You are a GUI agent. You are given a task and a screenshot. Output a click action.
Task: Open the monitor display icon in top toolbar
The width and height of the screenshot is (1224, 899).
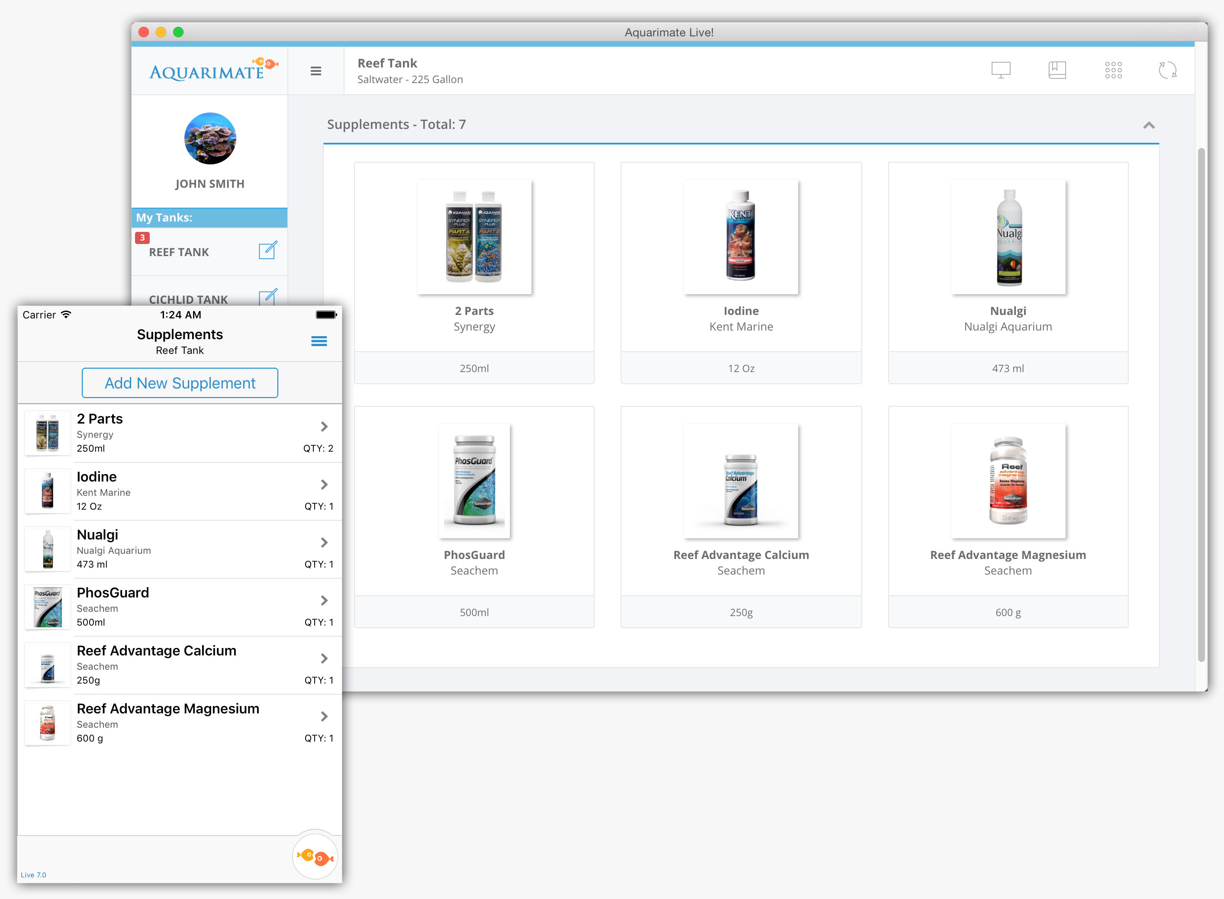pyautogui.click(x=1001, y=70)
